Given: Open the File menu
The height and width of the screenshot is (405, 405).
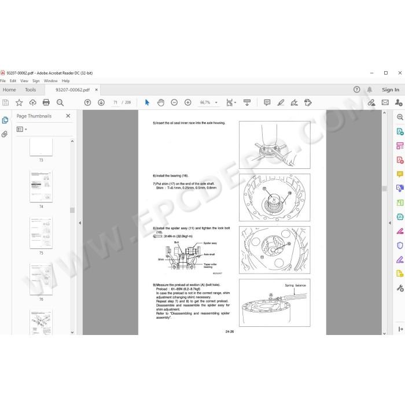Looking at the screenshot, I should 3,81.
